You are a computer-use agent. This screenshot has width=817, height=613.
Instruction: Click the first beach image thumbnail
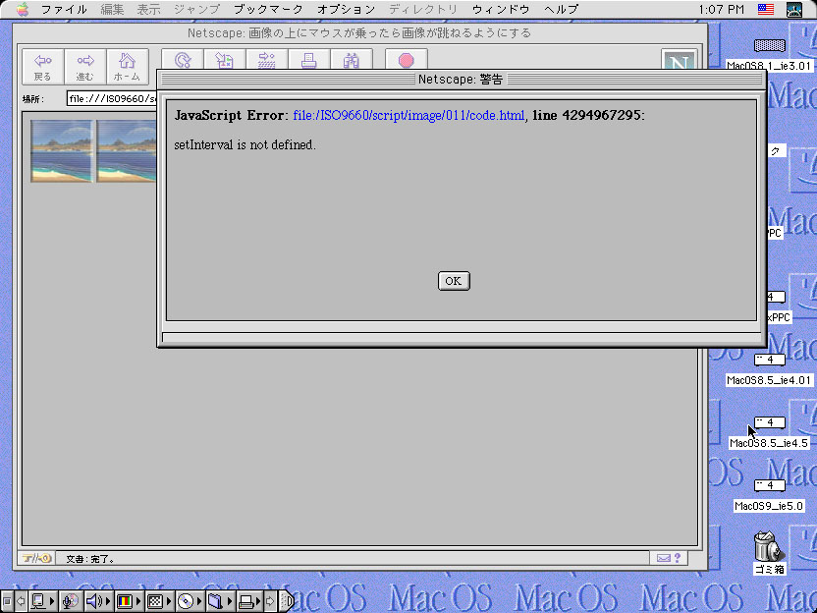62,151
